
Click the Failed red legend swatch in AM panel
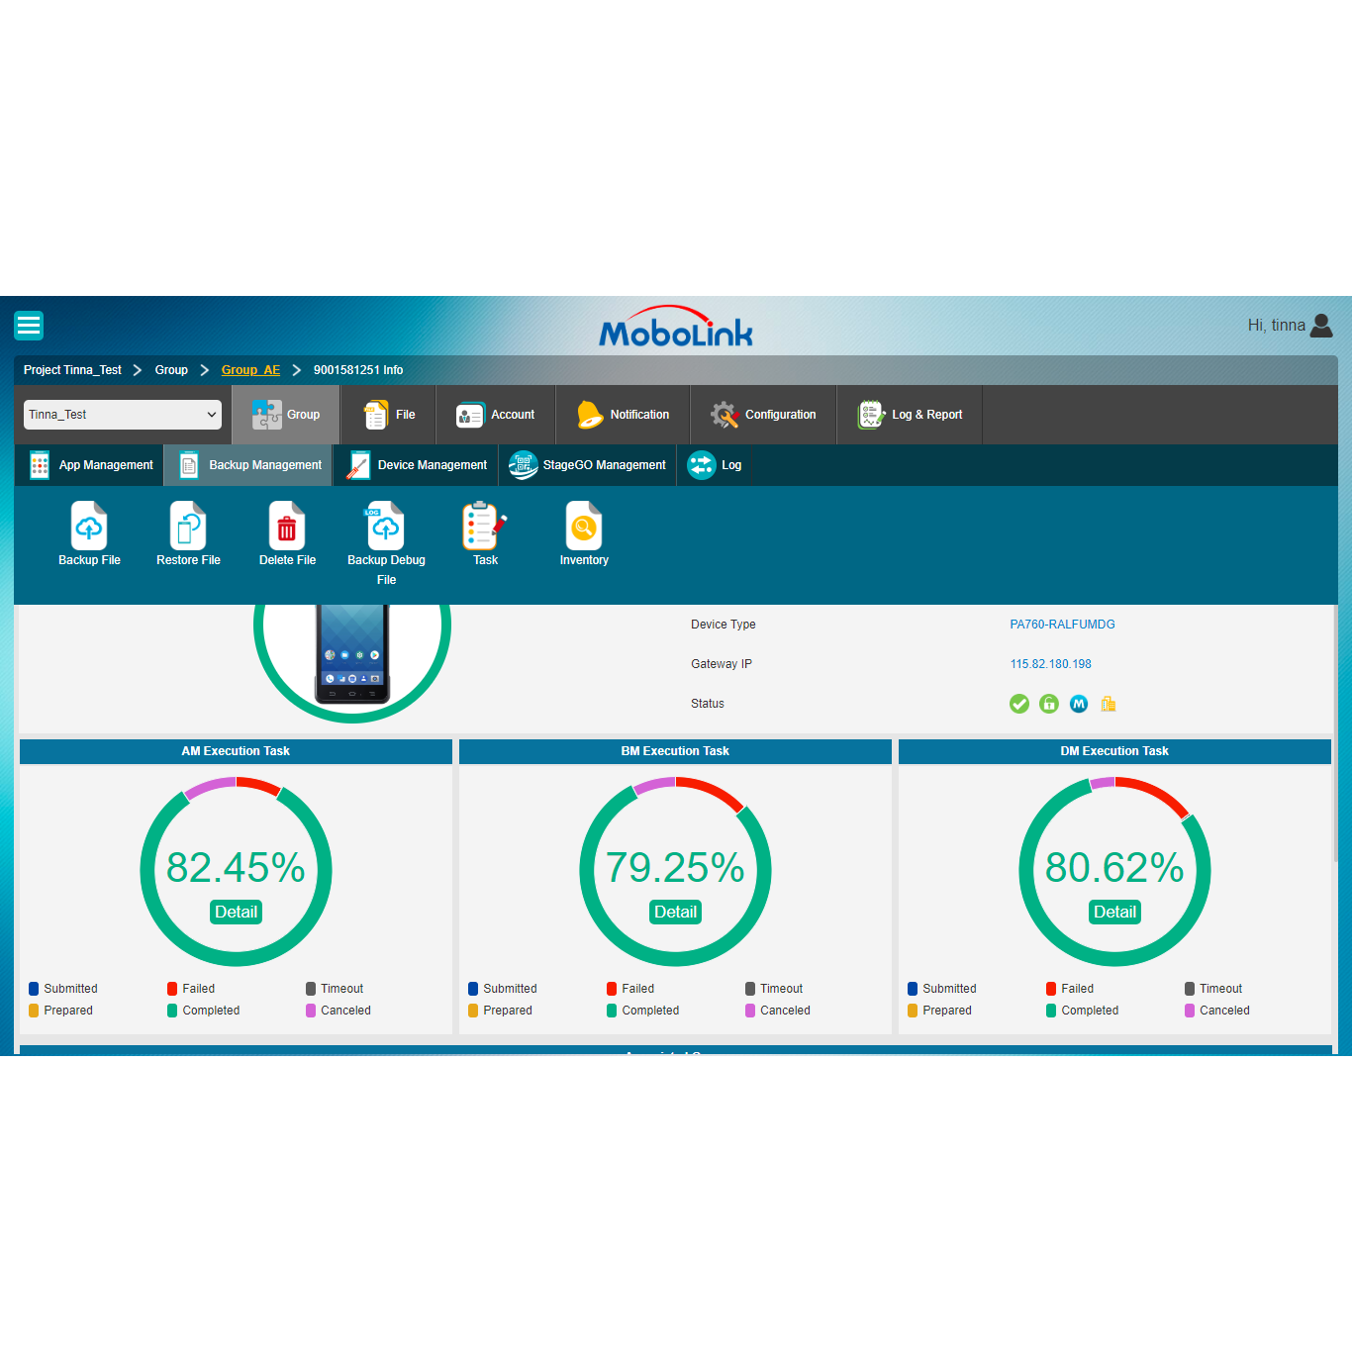pyautogui.click(x=172, y=989)
